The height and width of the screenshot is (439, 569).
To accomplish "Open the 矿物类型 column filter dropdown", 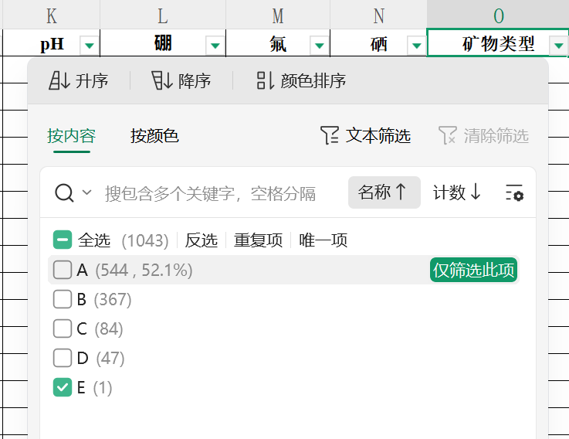I will coord(558,46).
